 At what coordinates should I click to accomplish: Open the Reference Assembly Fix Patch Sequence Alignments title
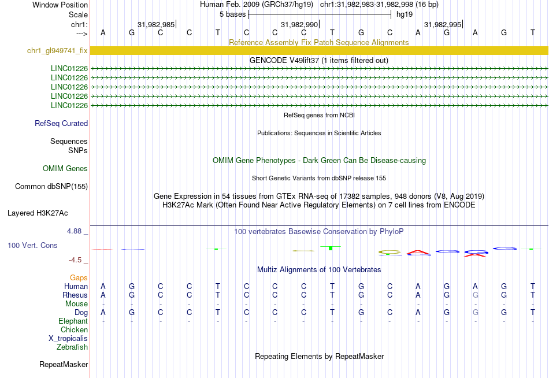pos(318,42)
